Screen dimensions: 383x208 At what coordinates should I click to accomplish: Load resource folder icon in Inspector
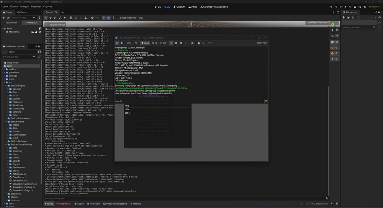point(348,18)
